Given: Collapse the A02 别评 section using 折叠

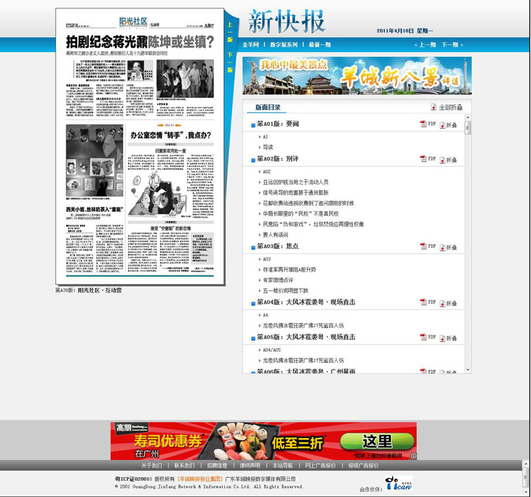Looking at the screenshot, I should point(449,160).
